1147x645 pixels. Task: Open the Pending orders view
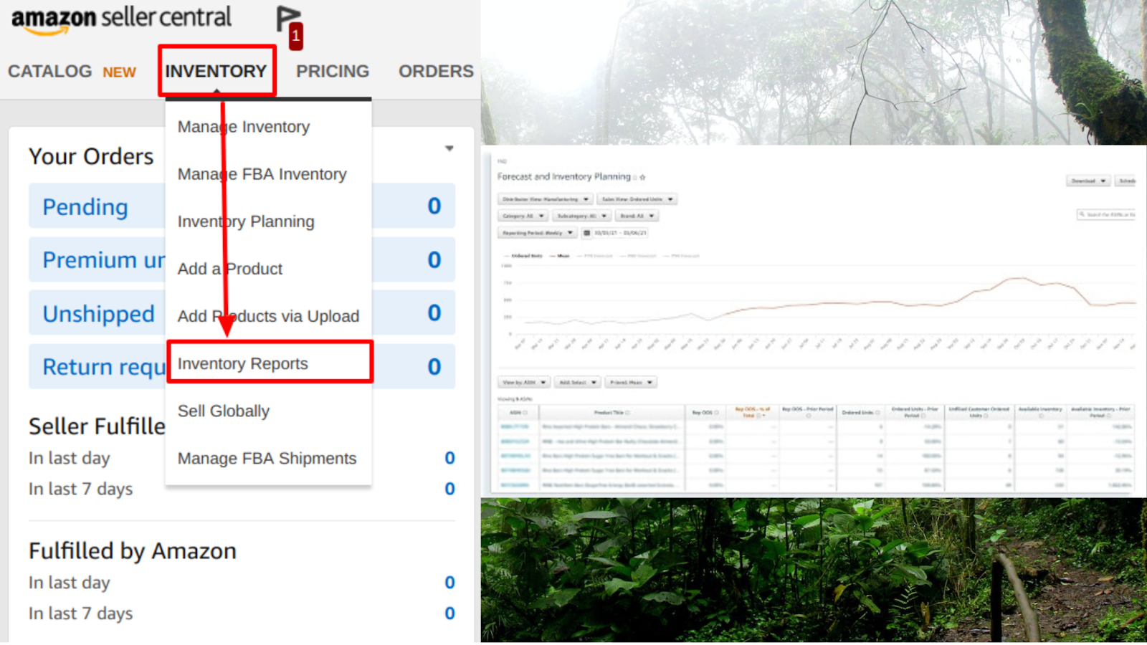tap(85, 206)
